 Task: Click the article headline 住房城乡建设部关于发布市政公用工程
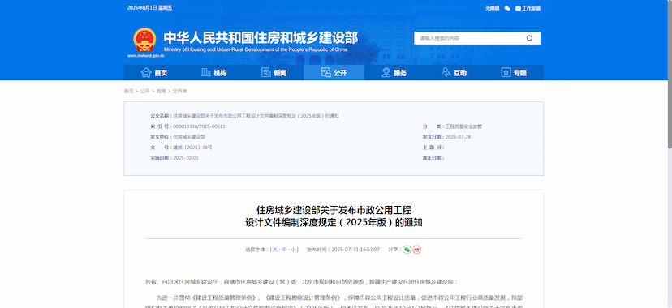334,210
